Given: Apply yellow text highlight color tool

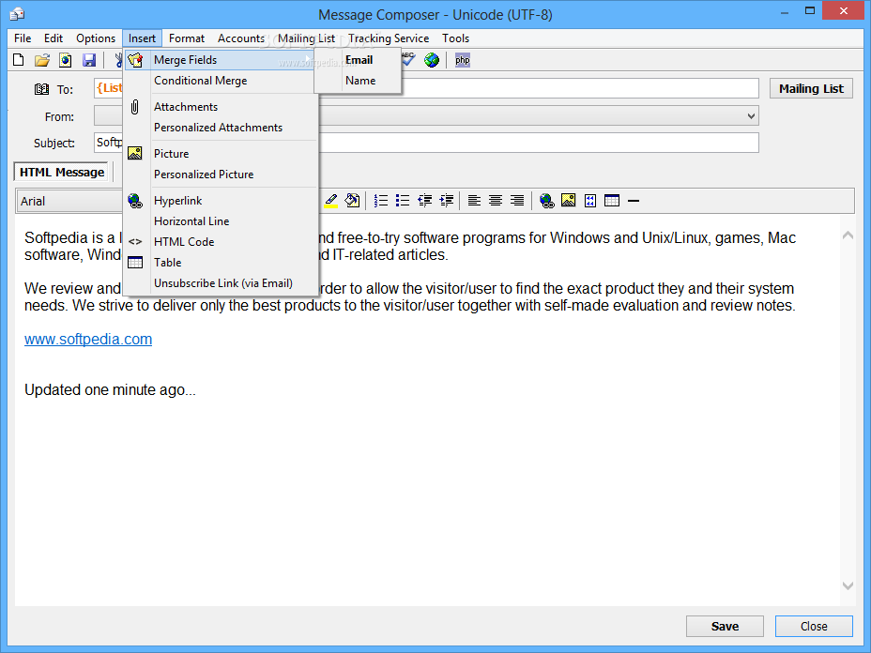Looking at the screenshot, I should (331, 201).
